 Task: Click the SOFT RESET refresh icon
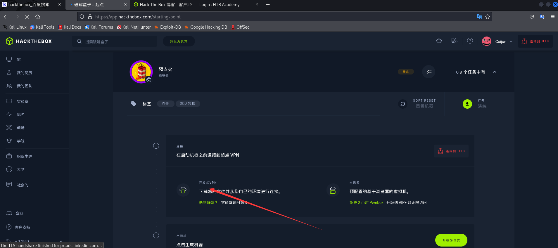(403, 104)
